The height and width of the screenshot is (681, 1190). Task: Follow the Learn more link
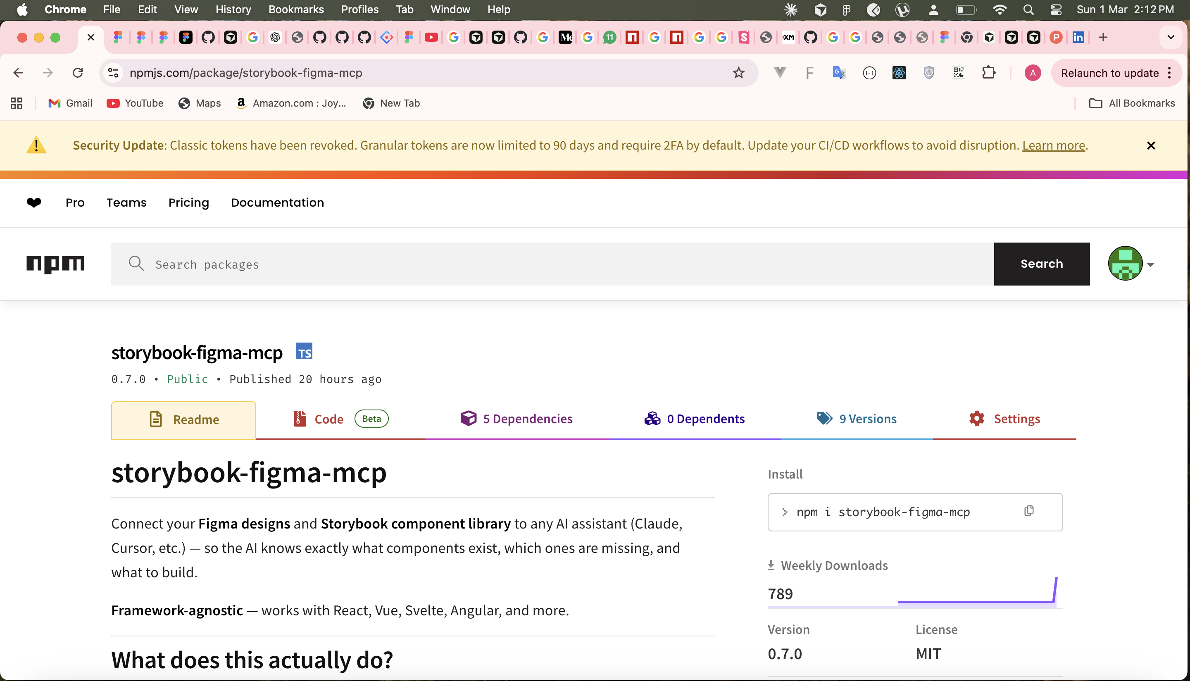pos(1053,145)
